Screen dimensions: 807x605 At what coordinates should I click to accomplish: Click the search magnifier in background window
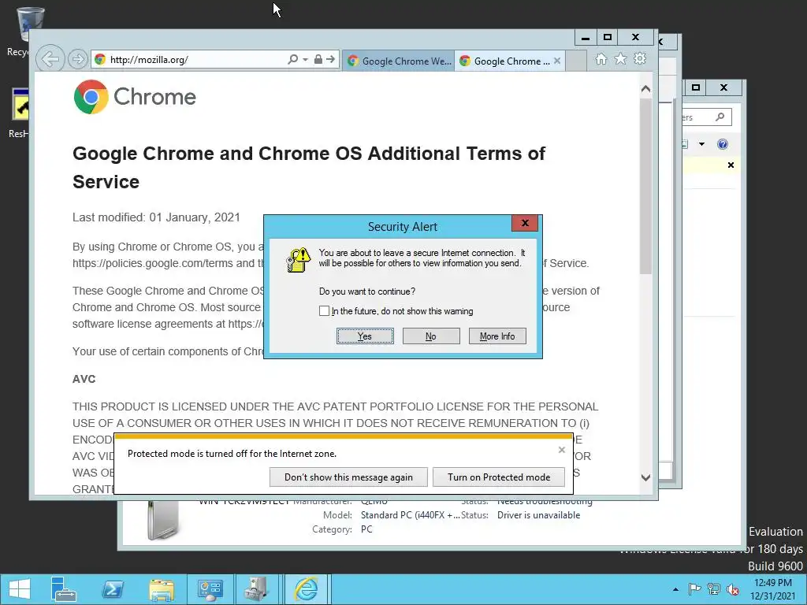point(720,117)
